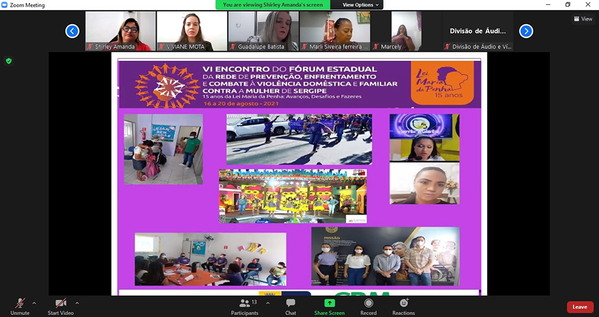
Task: Select Viviane Mota's video thumbnail
Action: coord(192,31)
